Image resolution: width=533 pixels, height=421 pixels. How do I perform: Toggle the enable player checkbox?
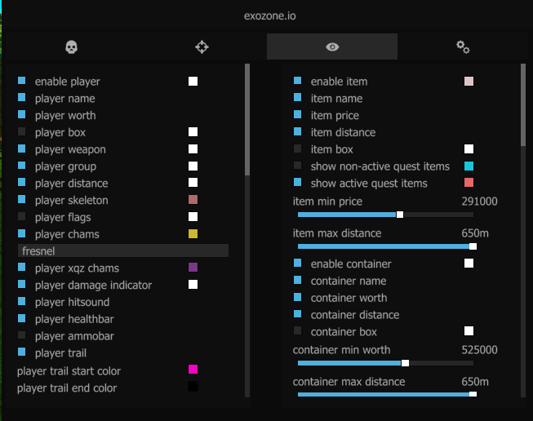(x=21, y=82)
